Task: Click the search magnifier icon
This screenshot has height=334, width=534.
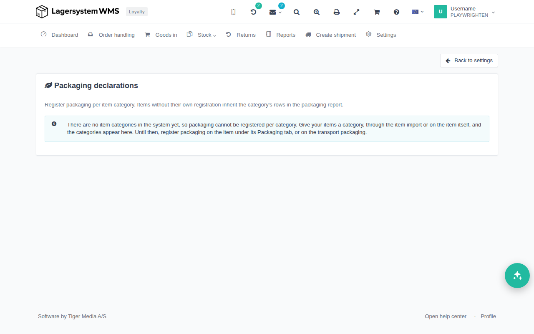Action: click(x=297, y=12)
